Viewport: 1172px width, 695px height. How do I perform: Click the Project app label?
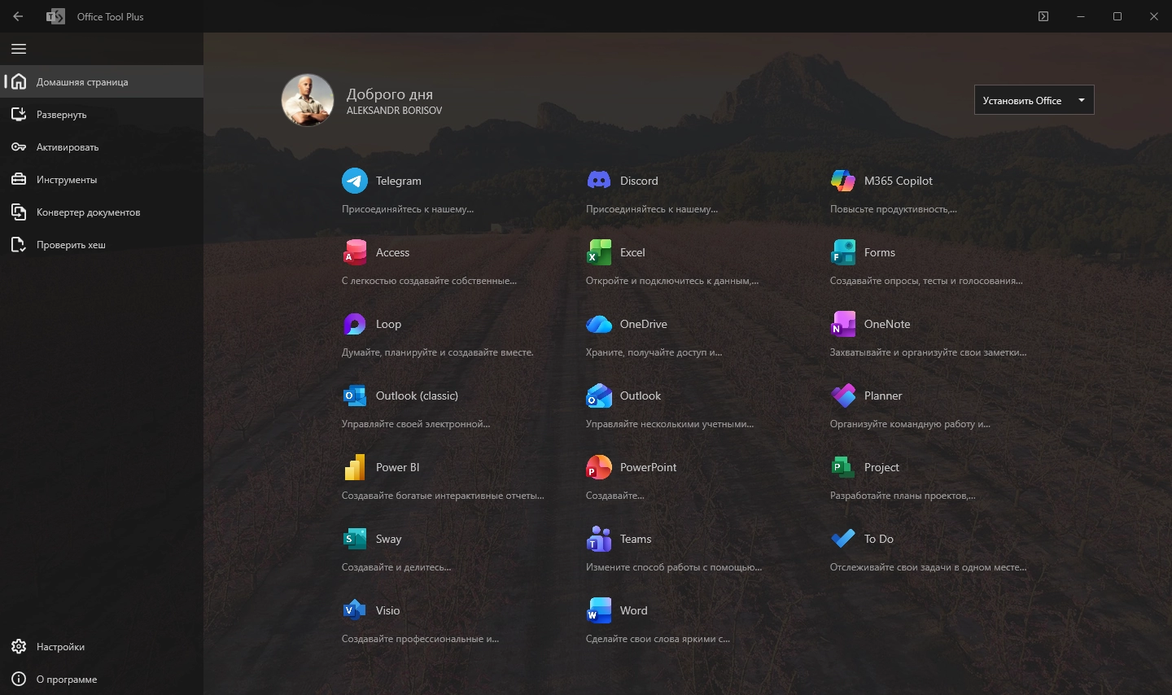click(x=881, y=467)
